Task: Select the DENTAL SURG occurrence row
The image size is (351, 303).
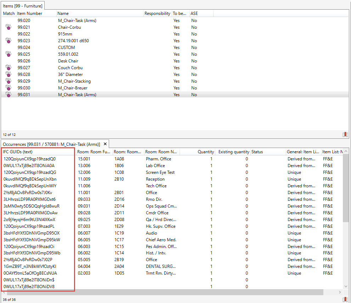Action: (160, 266)
